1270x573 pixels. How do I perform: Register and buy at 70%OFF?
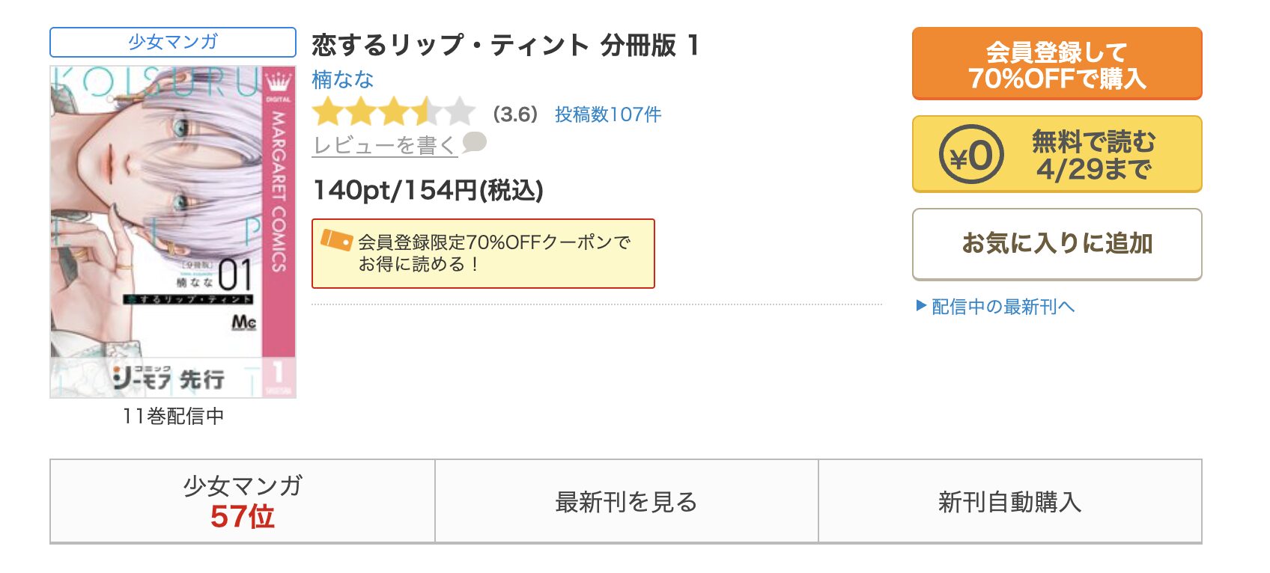pyautogui.click(x=1057, y=64)
